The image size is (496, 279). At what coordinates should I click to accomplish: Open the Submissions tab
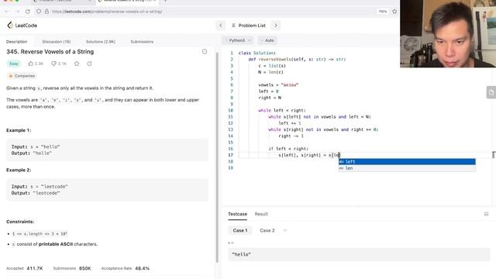tap(142, 41)
